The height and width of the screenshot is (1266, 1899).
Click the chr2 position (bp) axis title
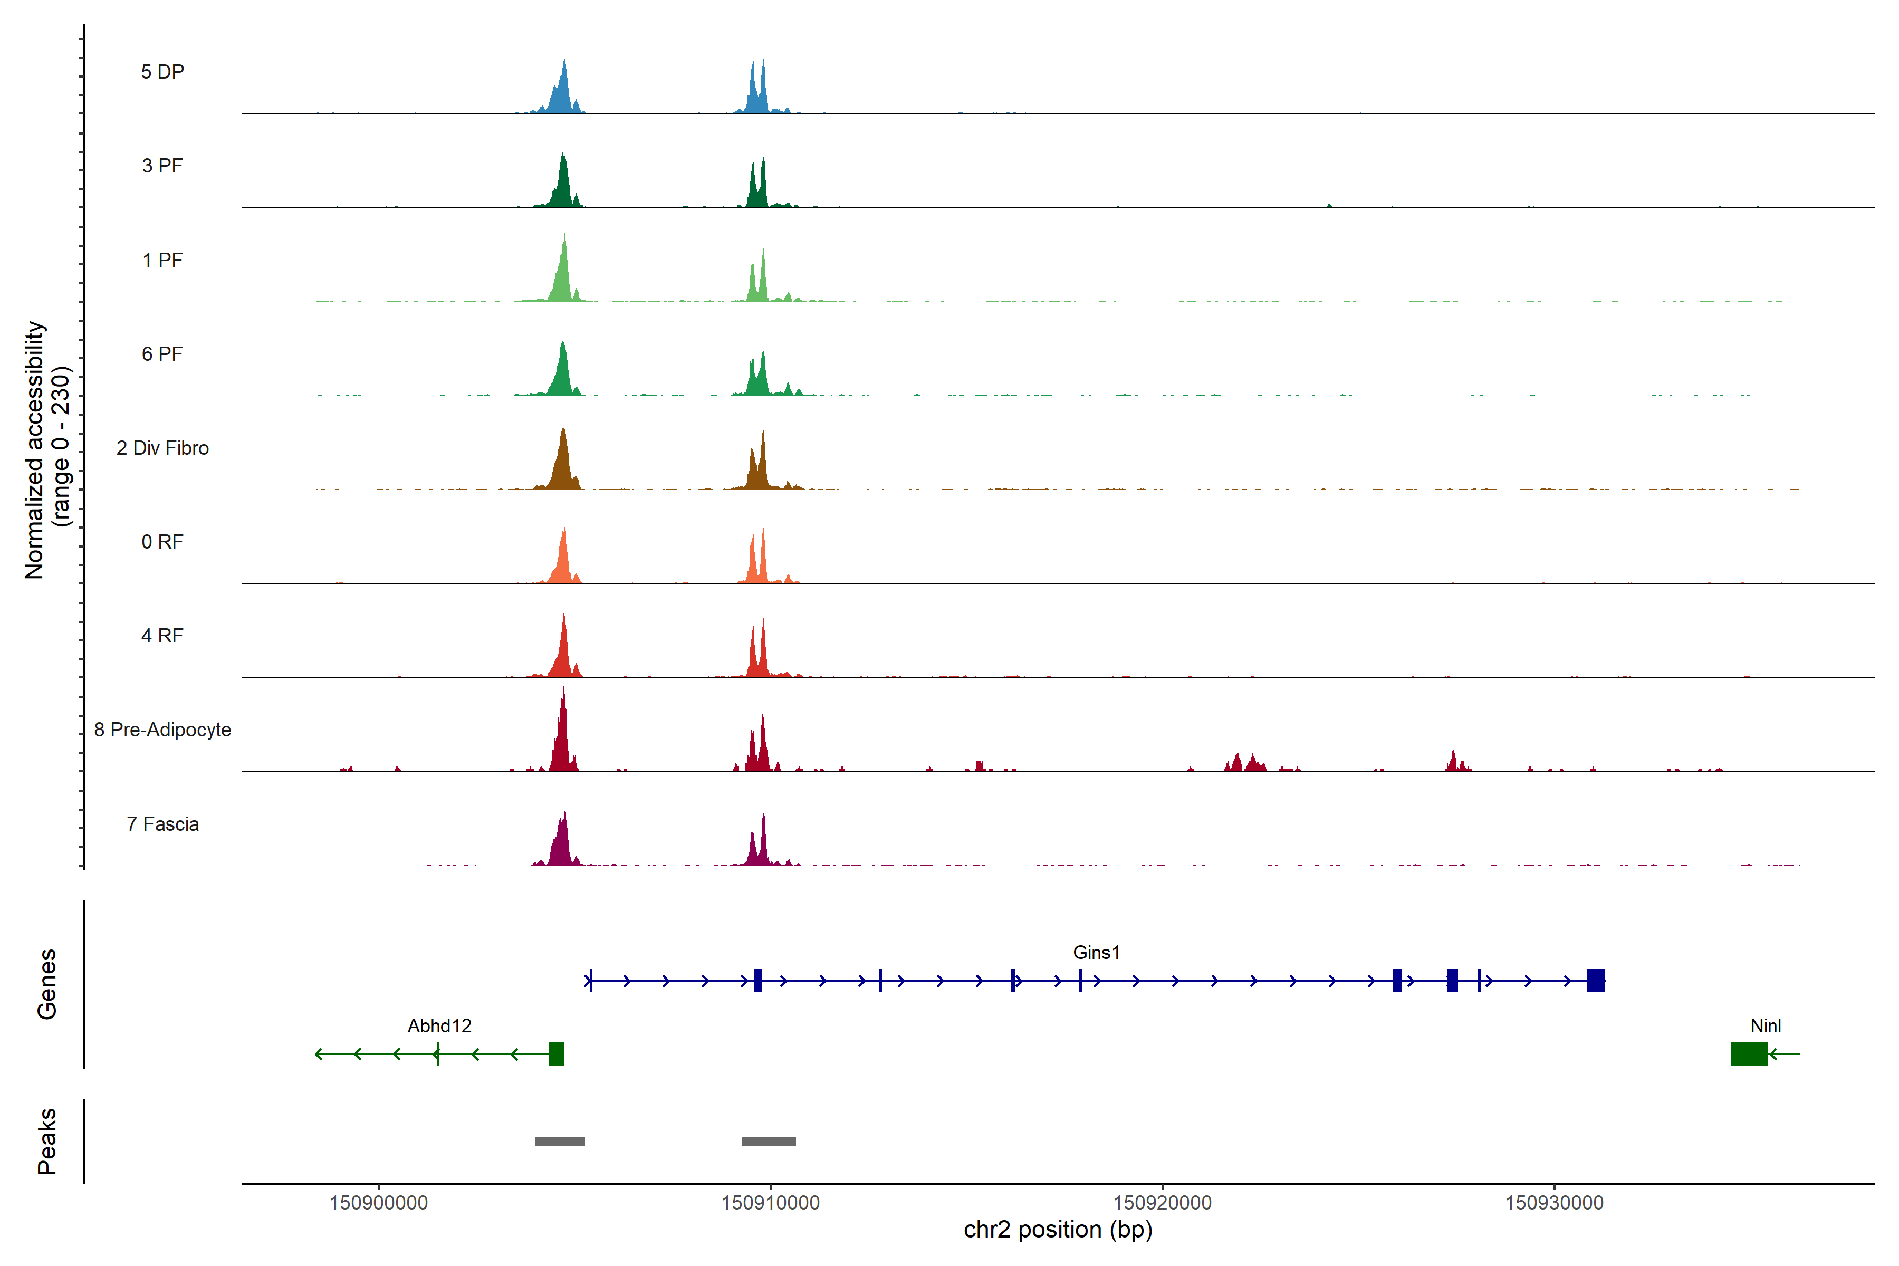point(1058,1230)
